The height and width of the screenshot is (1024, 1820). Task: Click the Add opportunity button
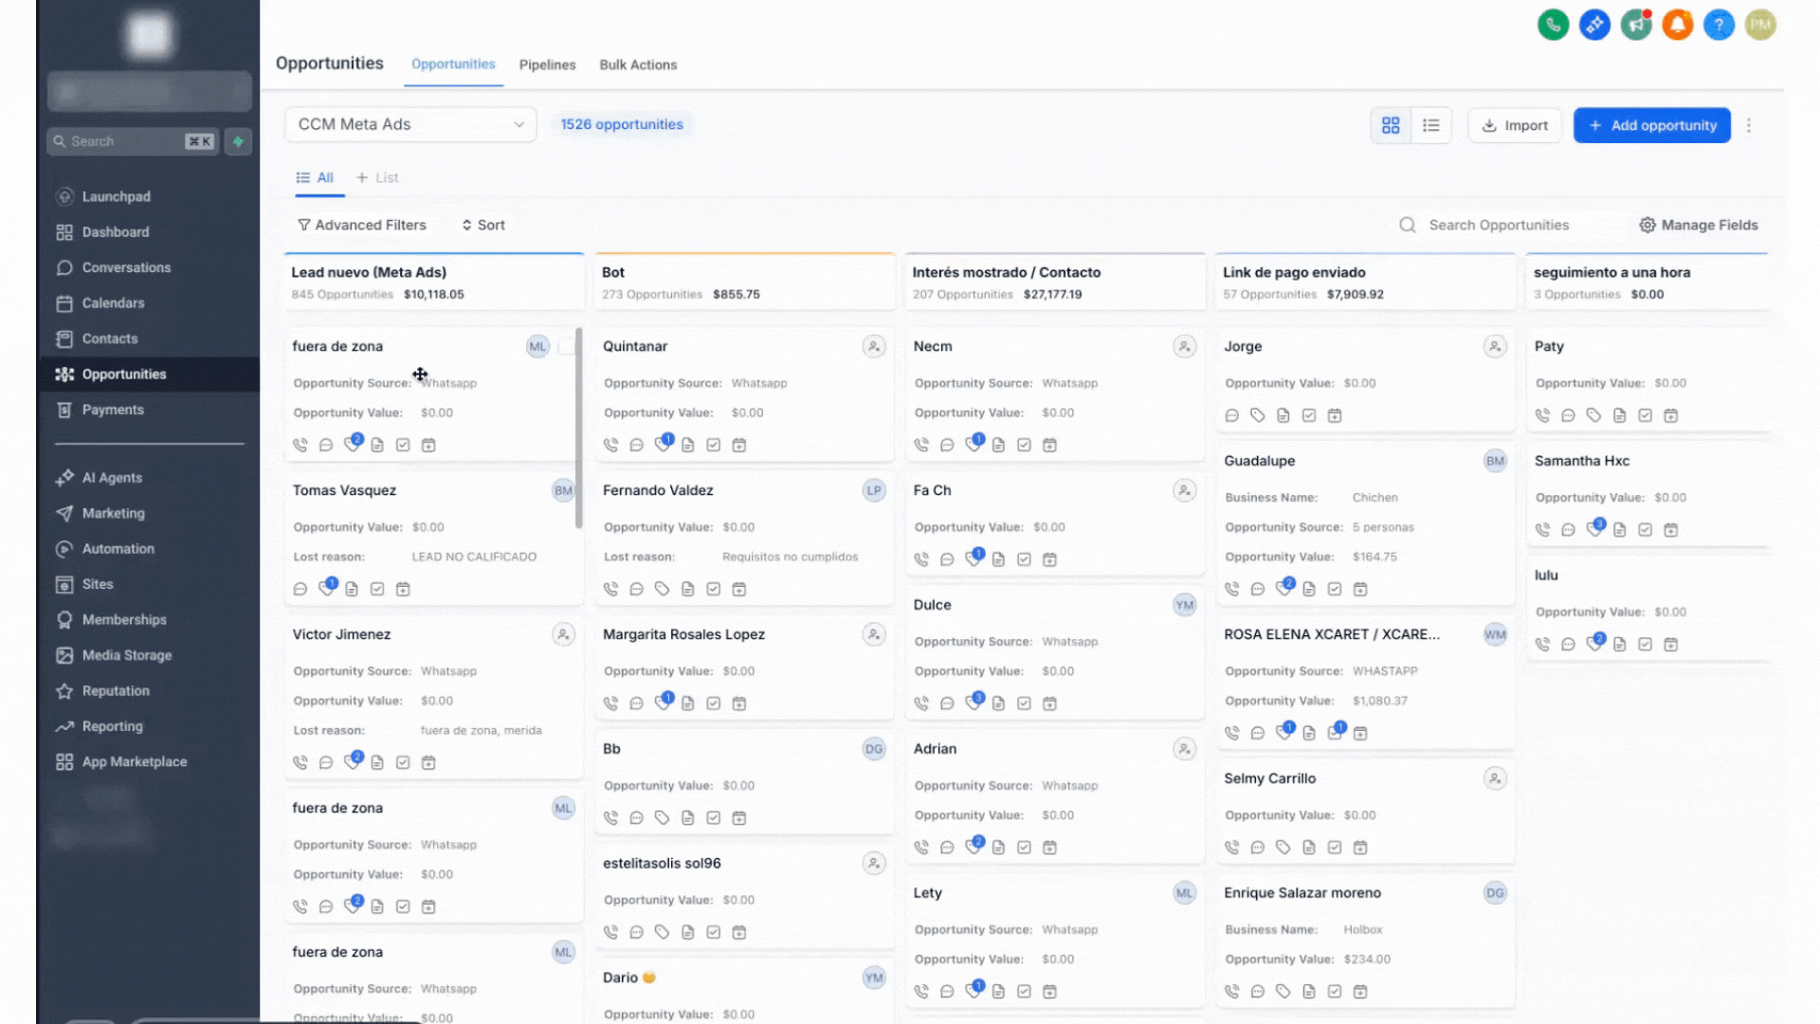click(x=1651, y=125)
